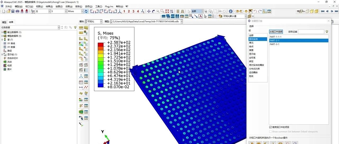Click the Query information icon
339x144 pixels.
point(231,11)
